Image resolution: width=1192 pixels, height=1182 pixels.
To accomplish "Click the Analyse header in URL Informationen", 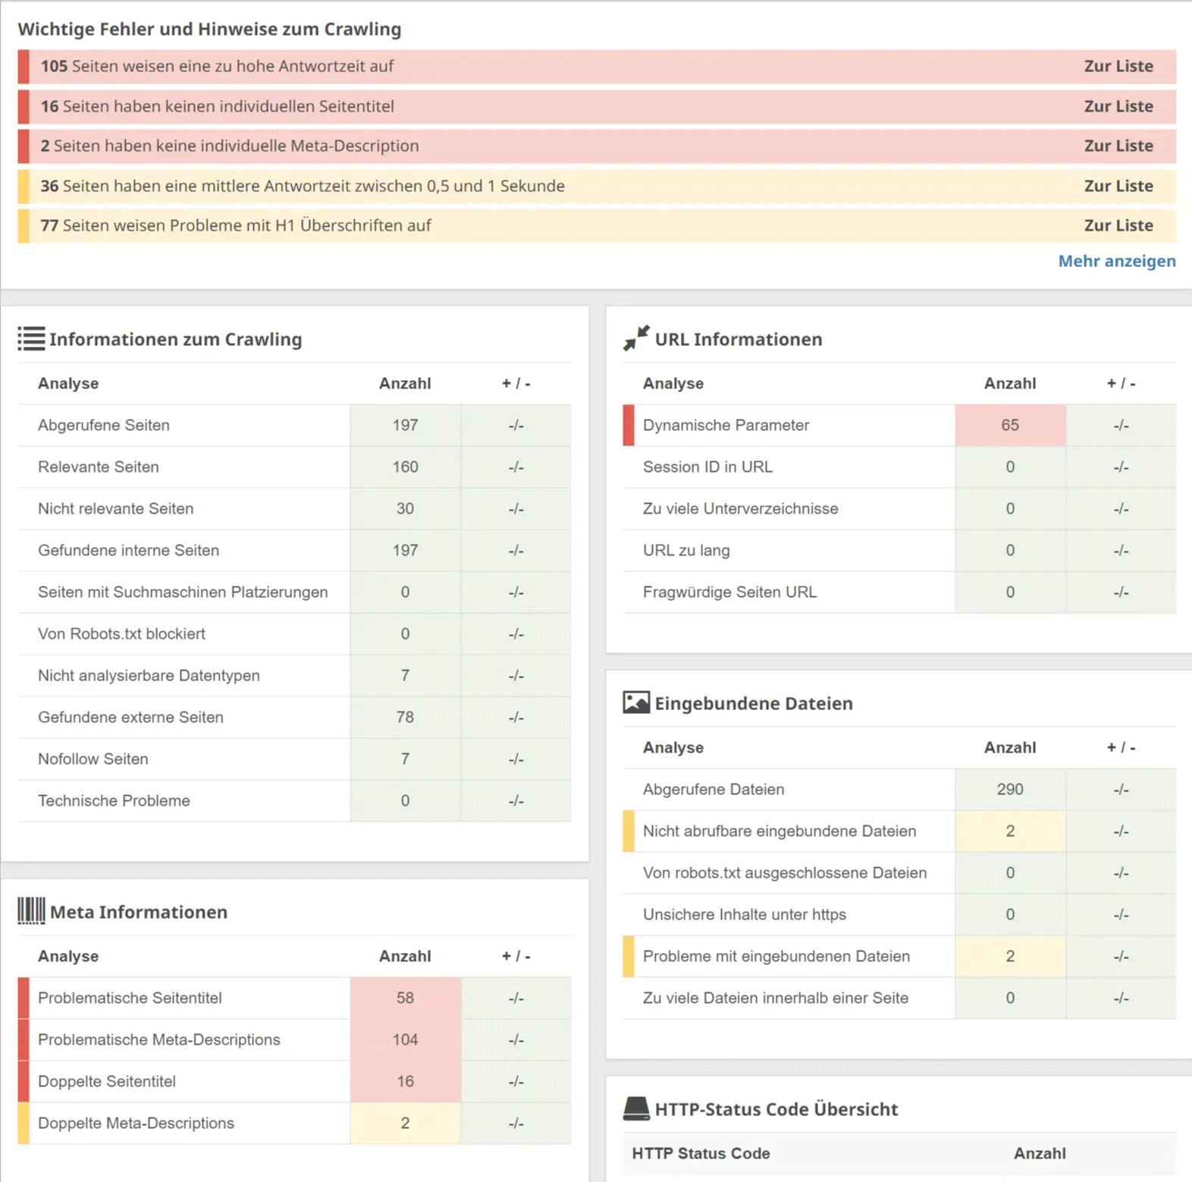I will tap(673, 383).
